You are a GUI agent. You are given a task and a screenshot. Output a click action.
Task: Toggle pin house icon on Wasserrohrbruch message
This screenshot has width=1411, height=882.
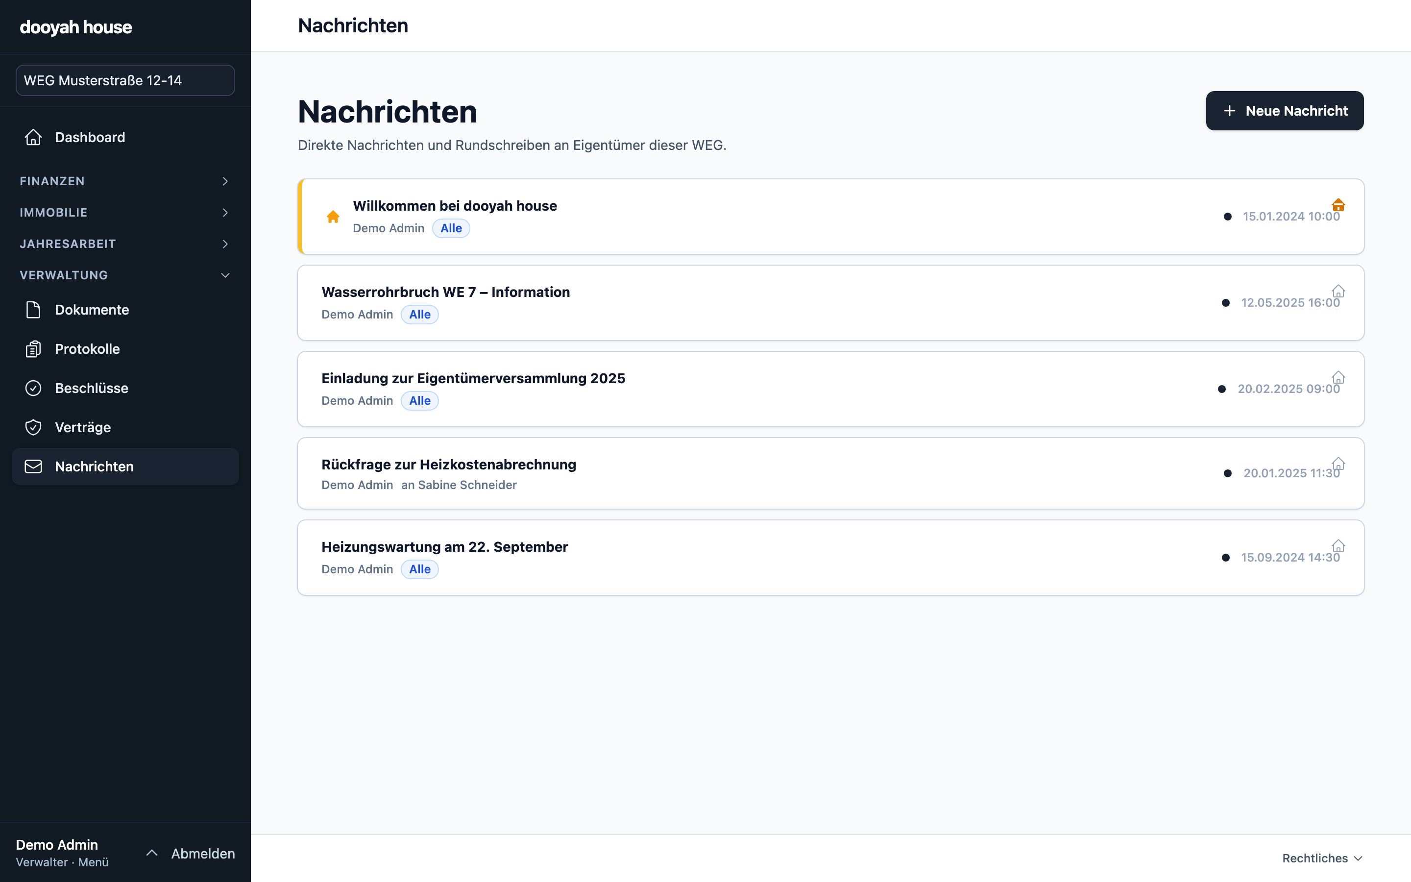tap(1338, 291)
